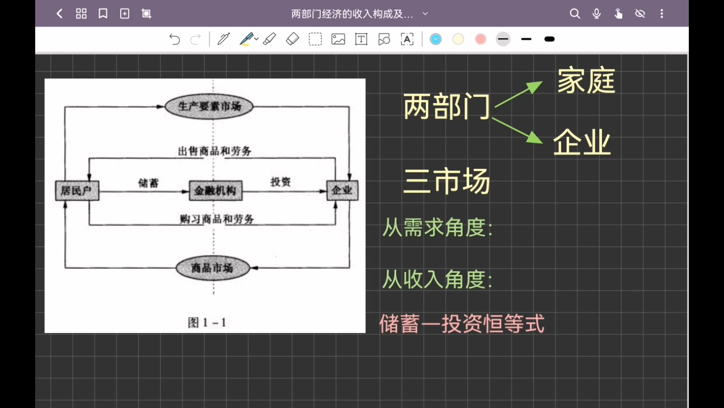Open the crop/page layout tool

146,14
